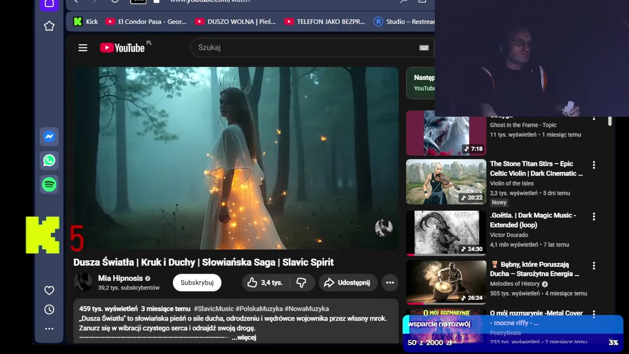629x354 pixels.
Task: Open WhatsApp in the browser sidebar
Action: pos(49,160)
